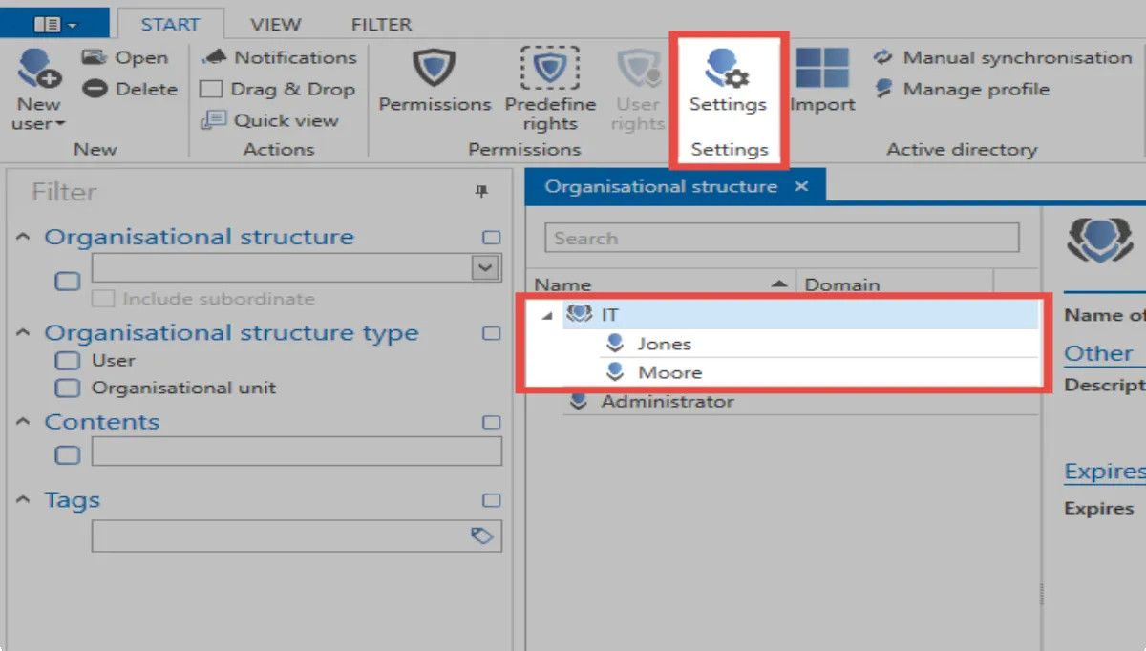Screen dimensions: 1146x651
Task: Collapse the Contents filter section
Action: 24,422
